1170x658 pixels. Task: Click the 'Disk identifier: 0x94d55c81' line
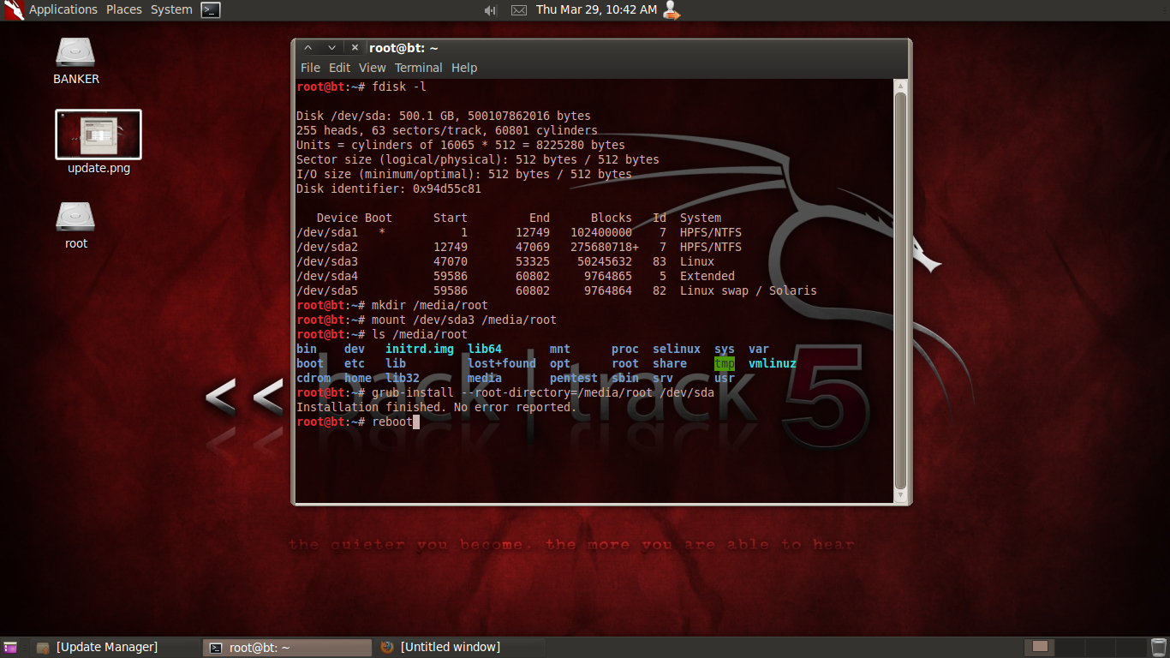[x=389, y=188]
